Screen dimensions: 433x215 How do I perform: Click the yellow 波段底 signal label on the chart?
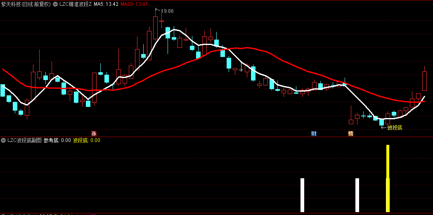pyautogui.click(x=395, y=128)
